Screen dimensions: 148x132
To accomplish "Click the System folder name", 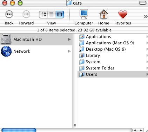I will click(x=93, y=62).
